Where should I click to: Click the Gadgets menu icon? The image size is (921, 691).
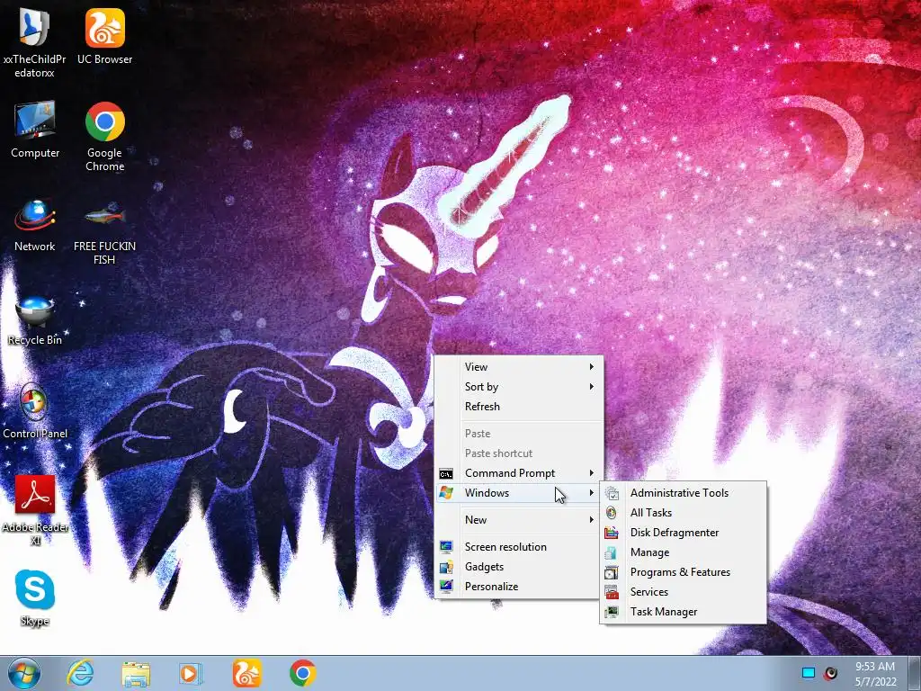point(446,567)
